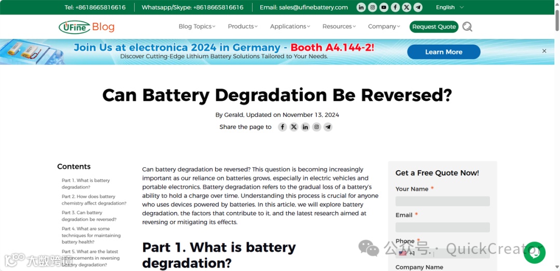Click the 'Part 1. What is battery degradation?' heading

coord(219,256)
